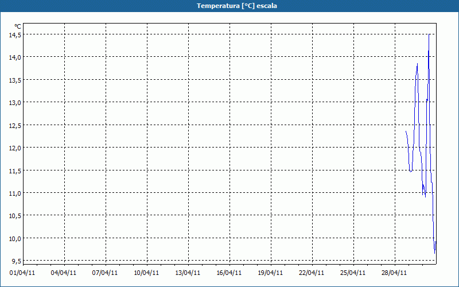This screenshot has width=459, height=287.
Task: Select the 13,0 y-axis value
Action: point(15,103)
